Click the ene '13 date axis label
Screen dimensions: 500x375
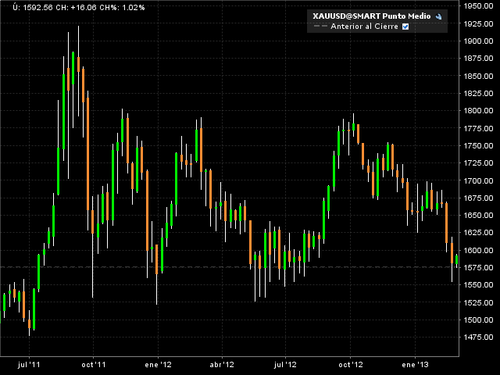pyautogui.click(x=415, y=365)
